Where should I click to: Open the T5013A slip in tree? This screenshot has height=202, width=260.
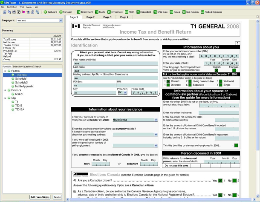(x=20, y=110)
